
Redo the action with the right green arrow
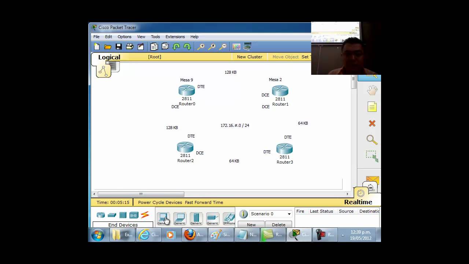point(187,47)
